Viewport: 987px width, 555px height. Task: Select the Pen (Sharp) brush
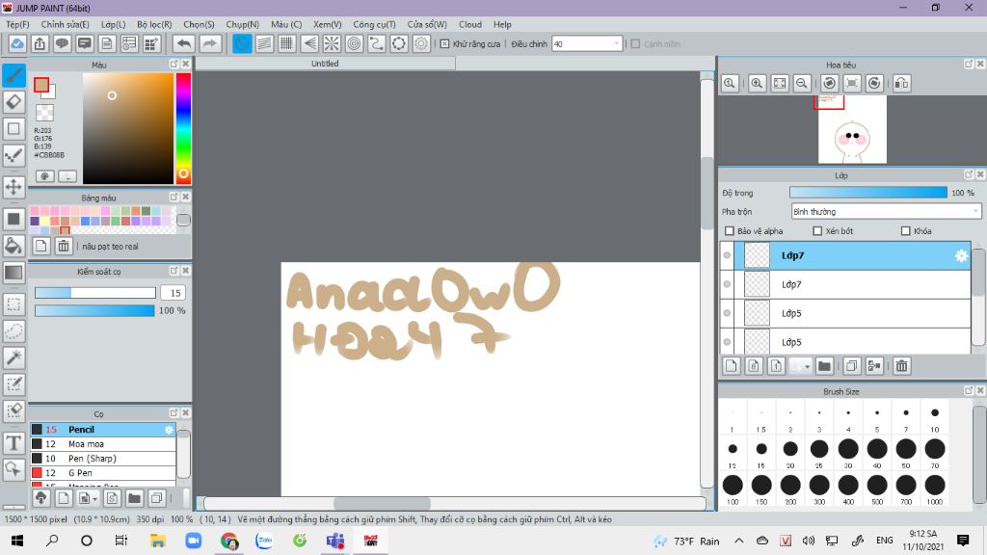pos(103,458)
